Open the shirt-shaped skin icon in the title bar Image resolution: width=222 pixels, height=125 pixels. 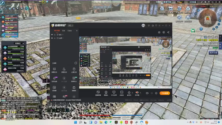click(156, 26)
